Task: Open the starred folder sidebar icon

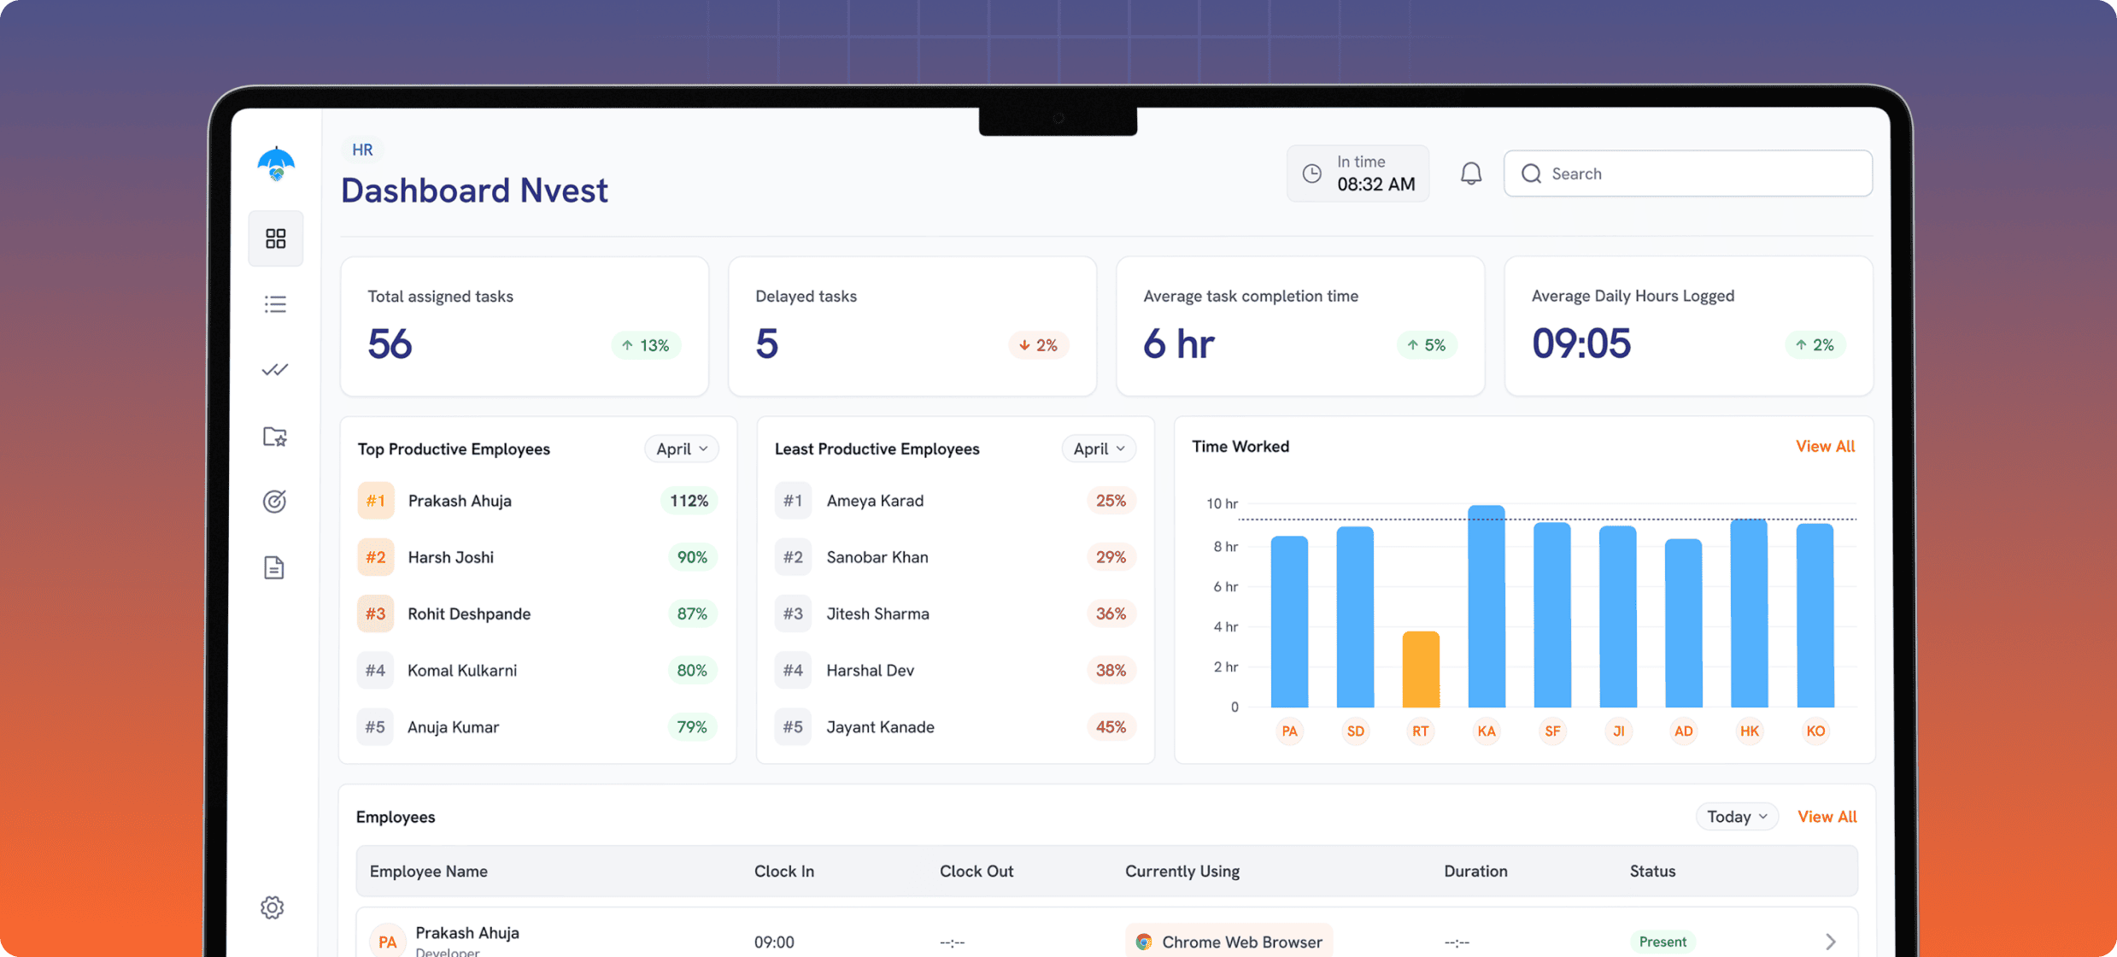Action: click(275, 437)
